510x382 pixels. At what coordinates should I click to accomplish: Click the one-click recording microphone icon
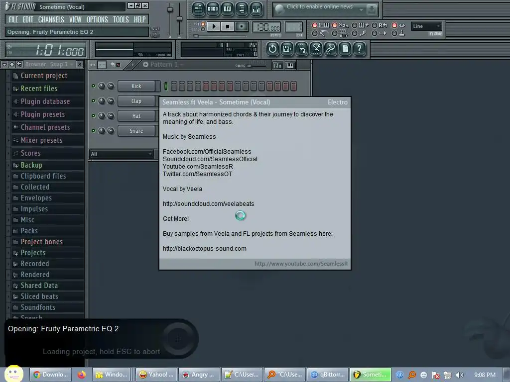click(x=331, y=49)
